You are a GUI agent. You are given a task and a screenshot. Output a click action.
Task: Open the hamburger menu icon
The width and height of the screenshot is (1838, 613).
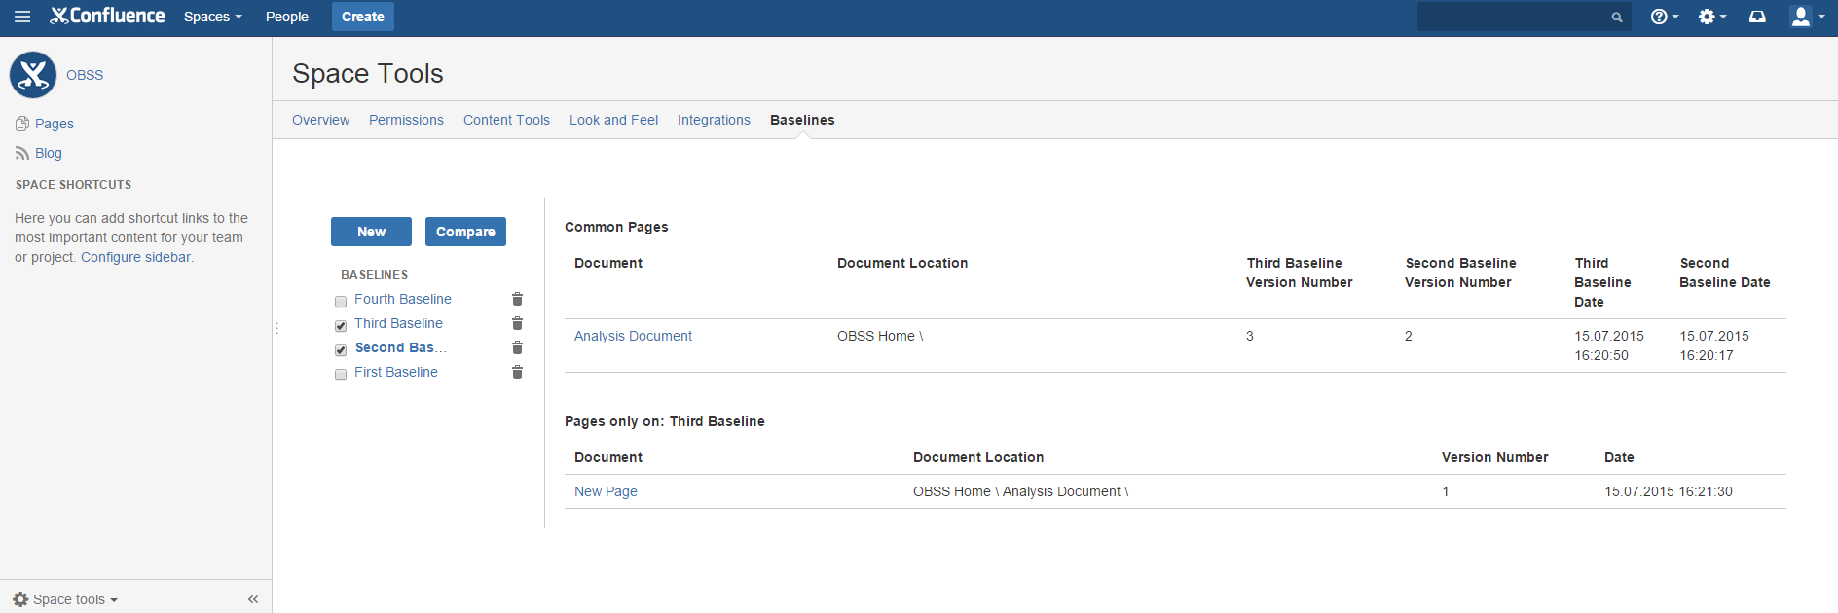[x=22, y=17]
